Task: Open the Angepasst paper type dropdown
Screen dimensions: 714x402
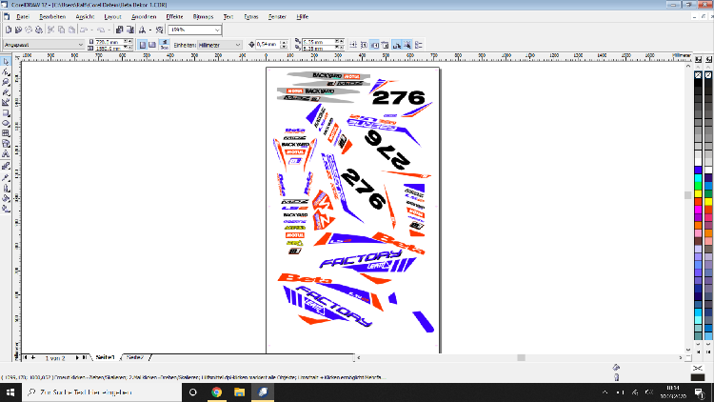Action: (x=81, y=45)
